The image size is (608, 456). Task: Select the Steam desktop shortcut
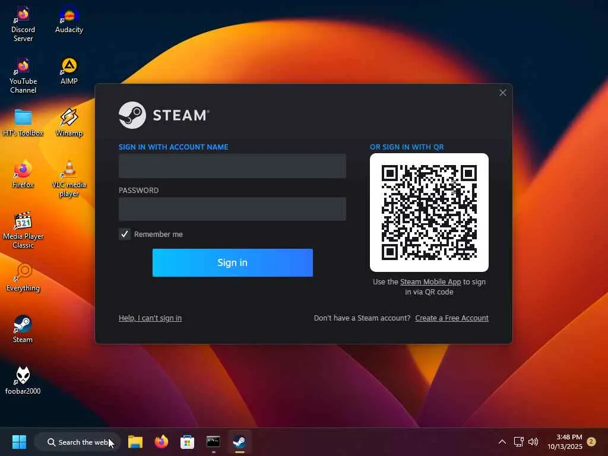23,329
